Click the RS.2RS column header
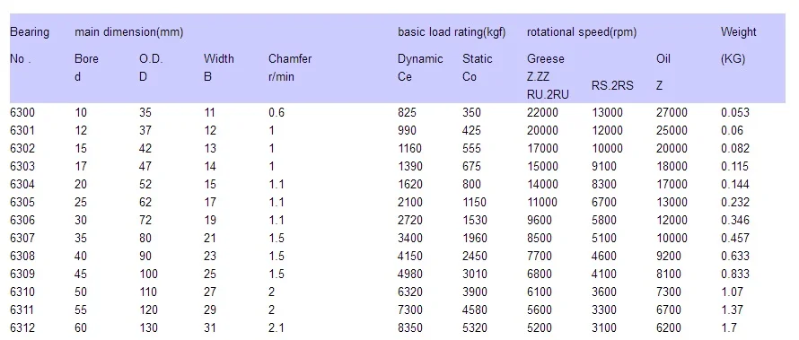This screenshot has width=799, height=340. pos(612,85)
